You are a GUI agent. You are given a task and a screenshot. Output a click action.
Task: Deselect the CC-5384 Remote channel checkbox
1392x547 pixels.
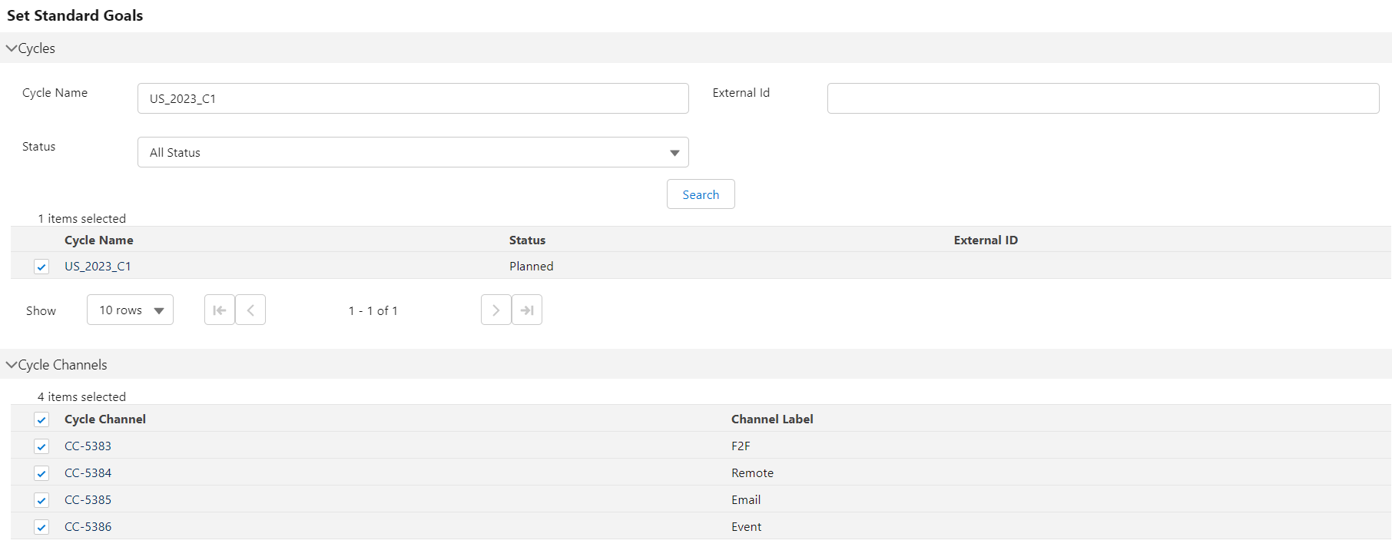pyautogui.click(x=41, y=473)
